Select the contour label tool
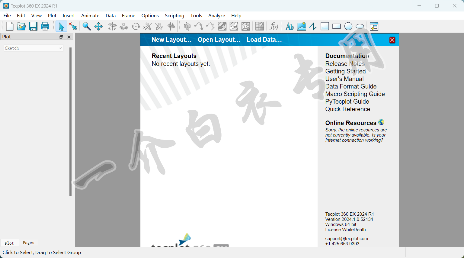The width and height of the screenshot is (464, 258). point(246,27)
